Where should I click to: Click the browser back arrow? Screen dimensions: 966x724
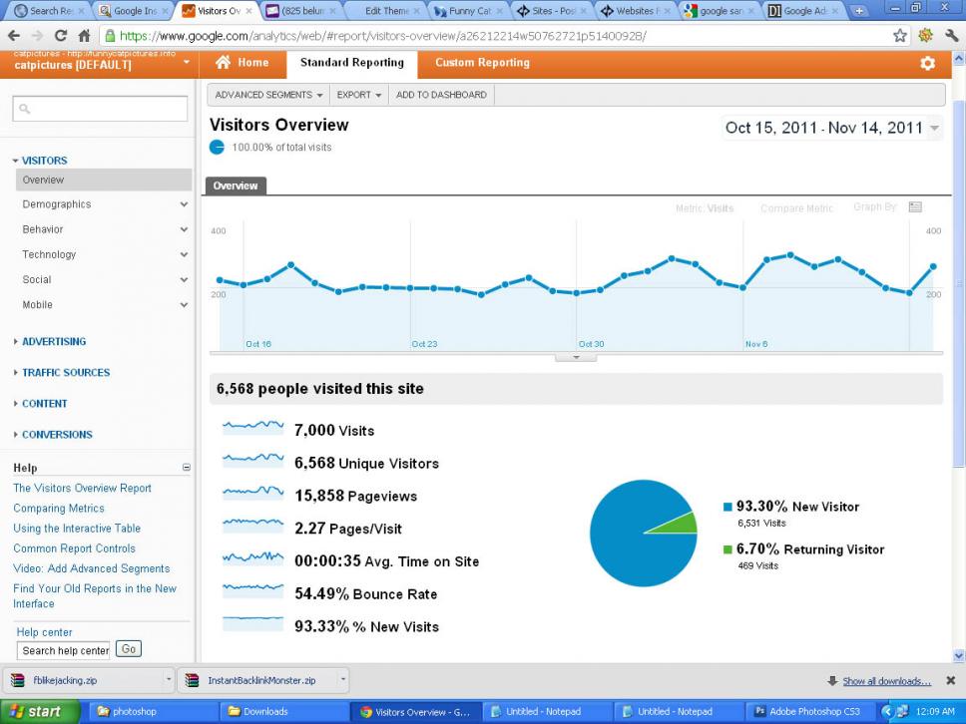[14, 36]
